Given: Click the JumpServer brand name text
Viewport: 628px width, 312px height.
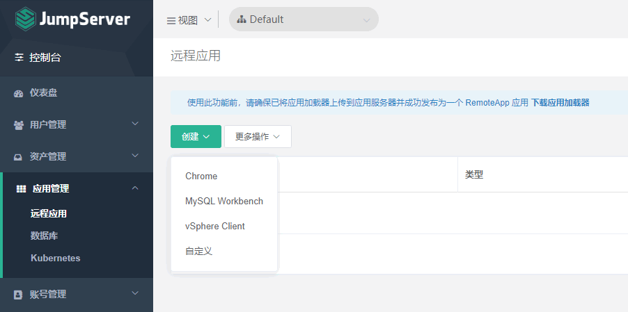Looking at the screenshot, I should [84, 19].
